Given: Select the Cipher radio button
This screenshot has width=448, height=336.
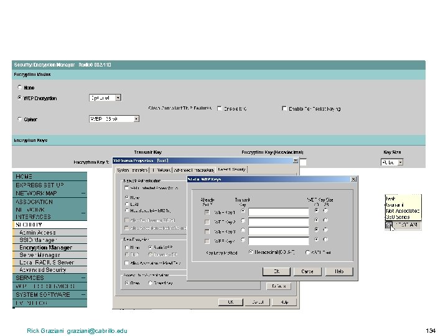Looking at the screenshot, I should [19, 119].
